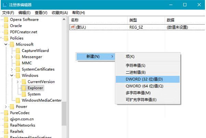Screen dimensions: 206x138
Task: Expand the SystemCertificates tree node
Action: click(x=12, y=69)
